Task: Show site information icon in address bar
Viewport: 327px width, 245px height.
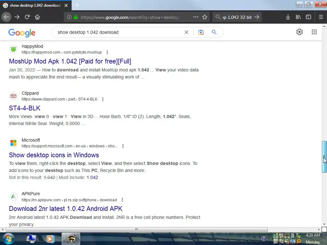Action: [69, 17]
